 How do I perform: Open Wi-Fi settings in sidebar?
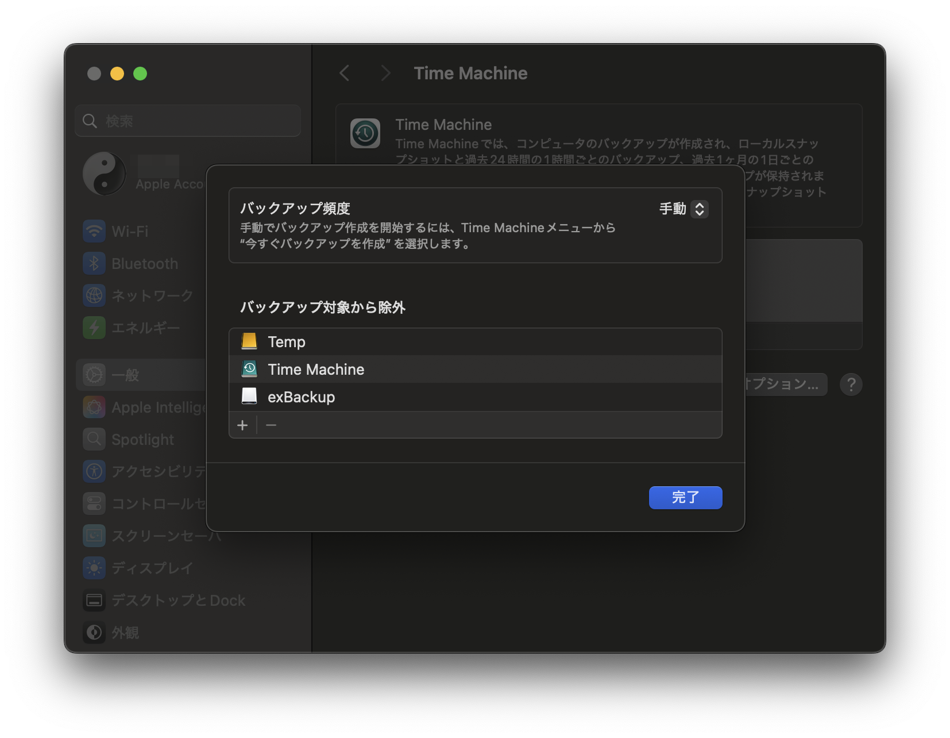coord(130,232)
